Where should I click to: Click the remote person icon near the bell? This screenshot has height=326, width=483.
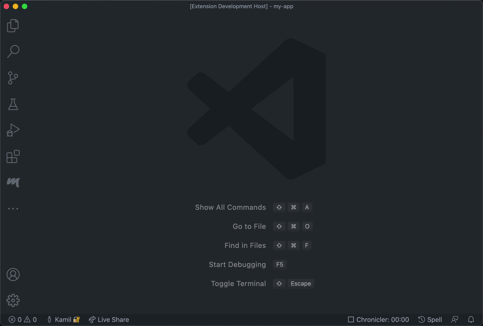click(455, 320)
